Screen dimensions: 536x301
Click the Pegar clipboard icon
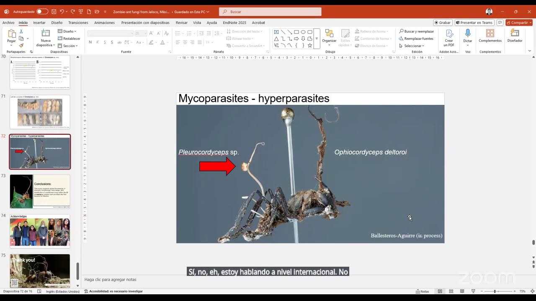(11, 34)
